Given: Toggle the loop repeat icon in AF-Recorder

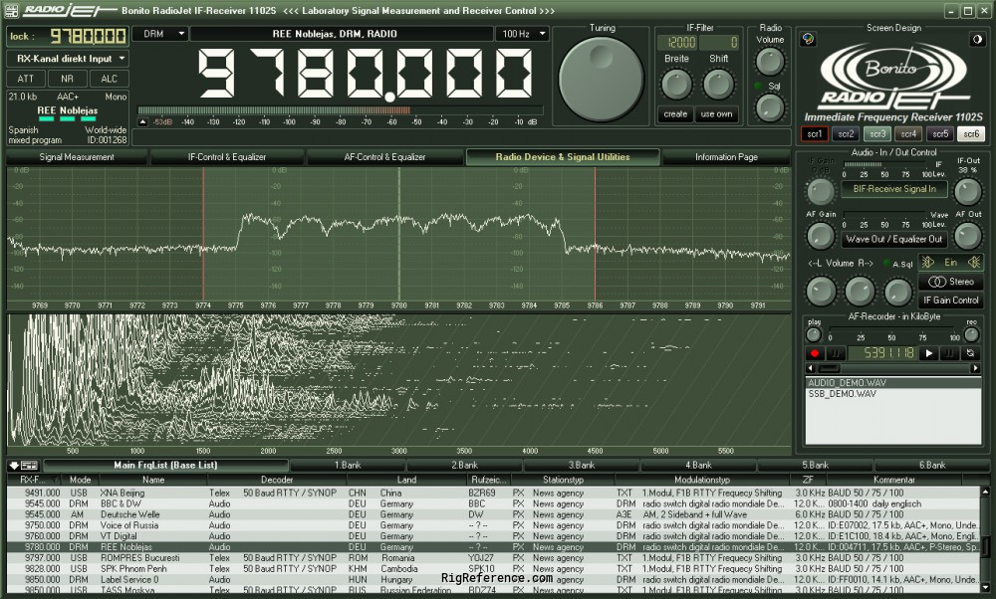Looking at the screenshot, I should (x=970, y=353).
